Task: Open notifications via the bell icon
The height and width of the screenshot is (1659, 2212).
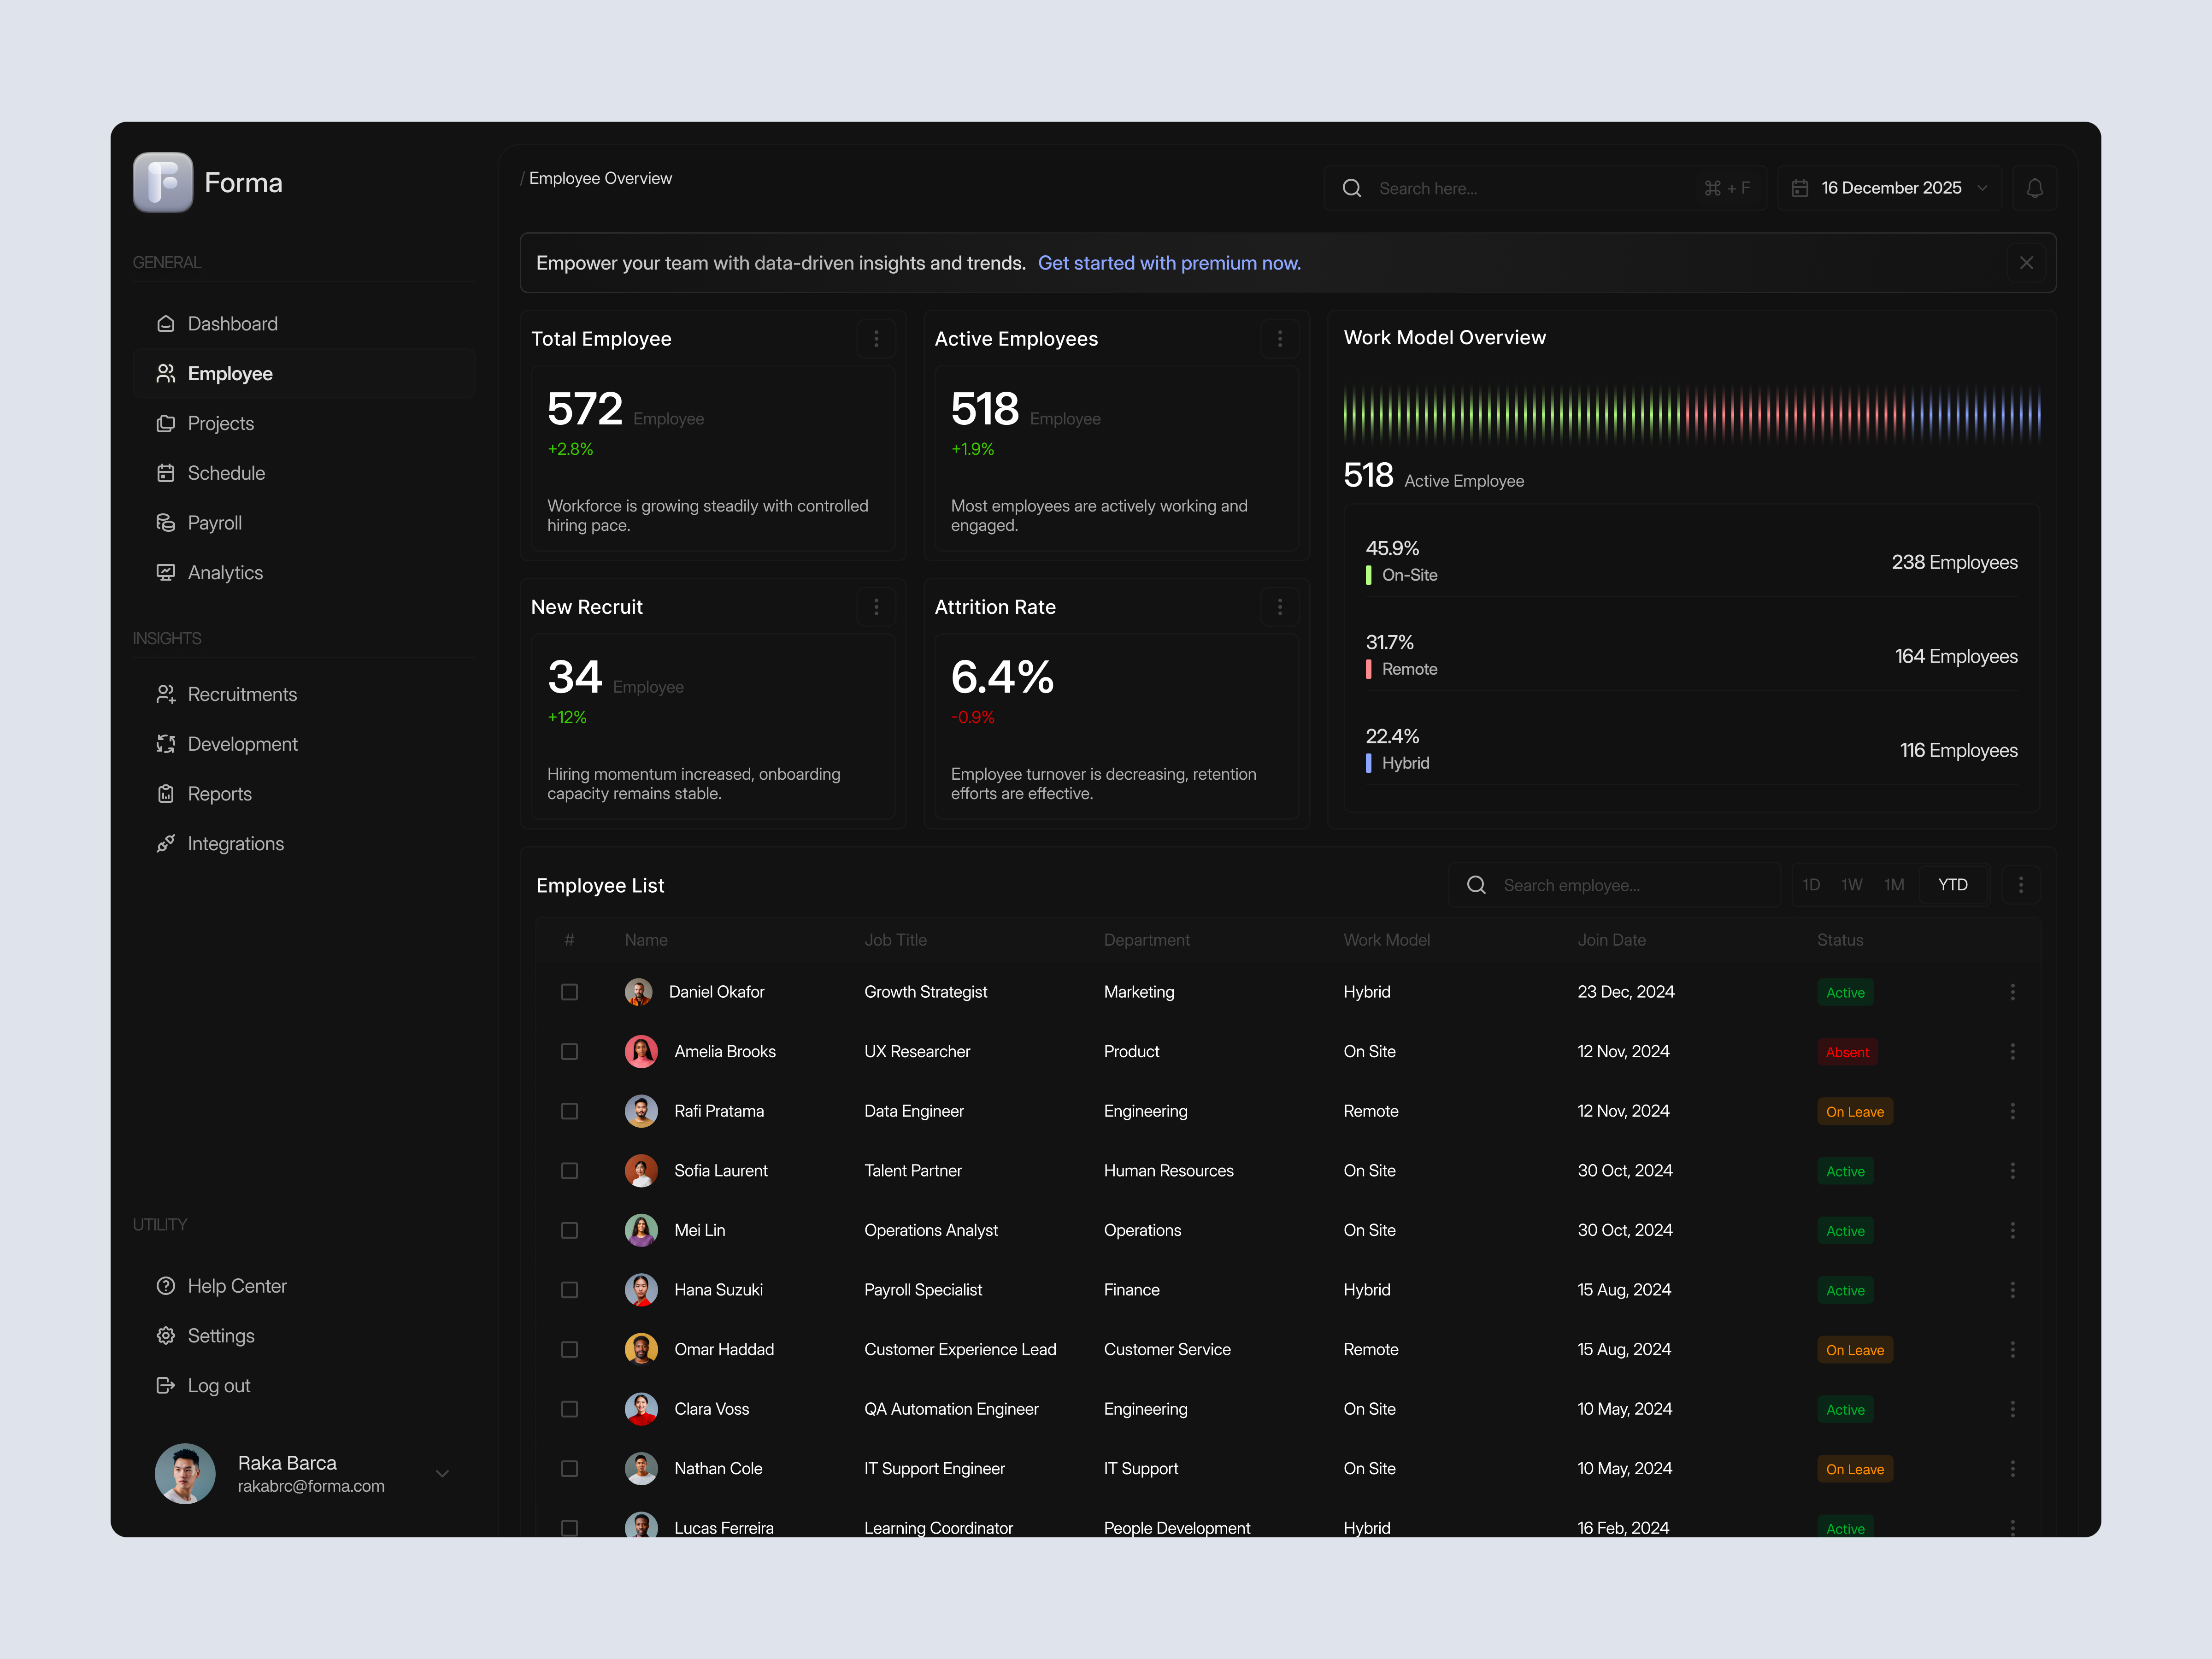Action: pyautogui.click(x=2035, y=187)
